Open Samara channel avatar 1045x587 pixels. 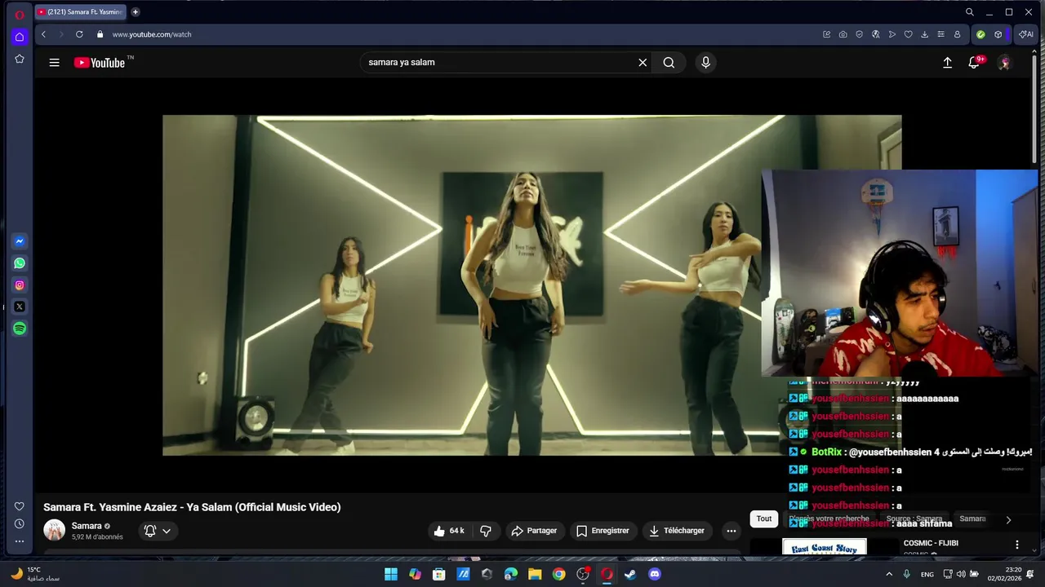pyautogui.click(x=54, y=531)
